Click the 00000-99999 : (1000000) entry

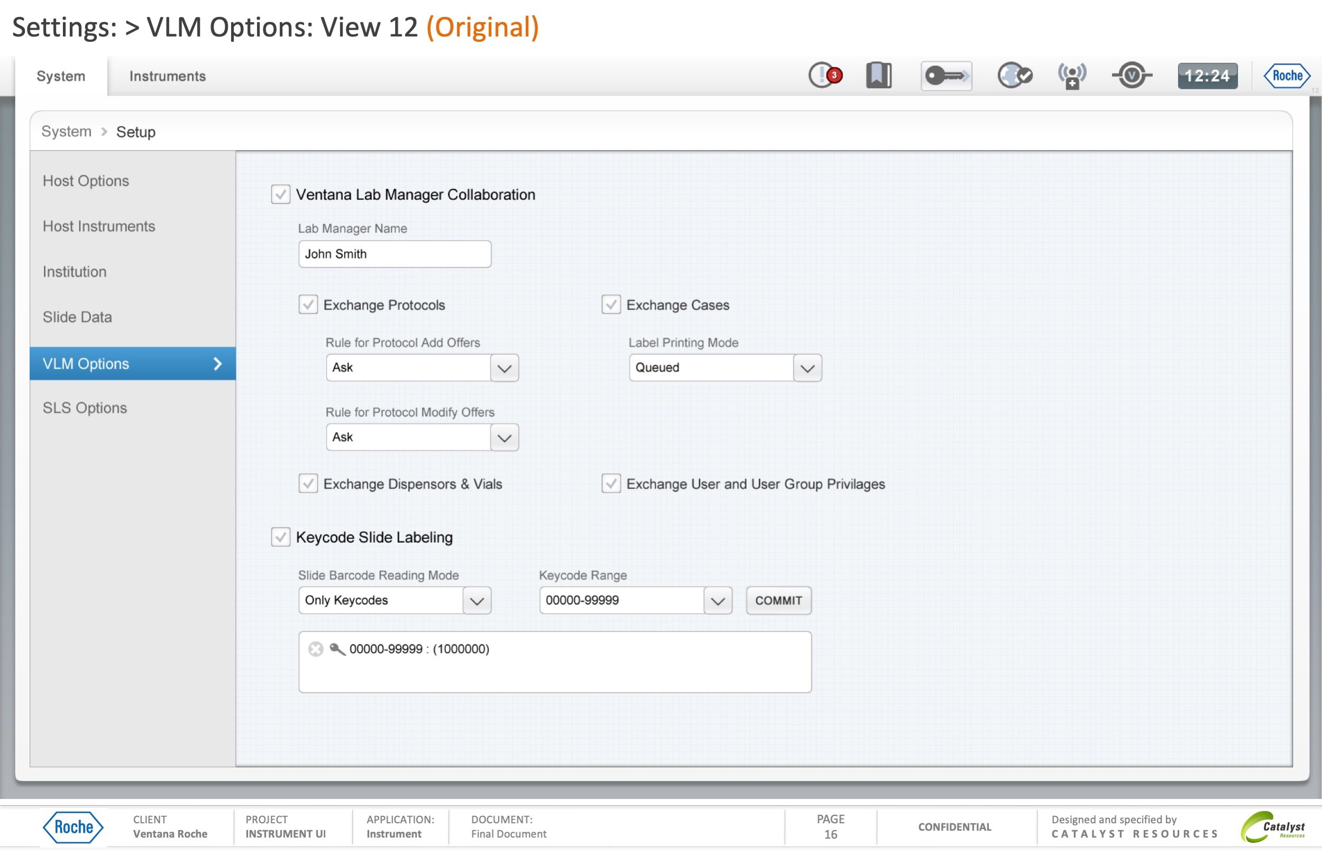click(x=419, y=648)
